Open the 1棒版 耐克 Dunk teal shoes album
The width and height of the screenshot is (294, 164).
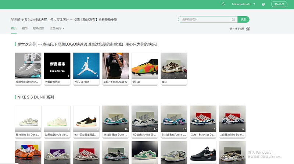(115, 119)
